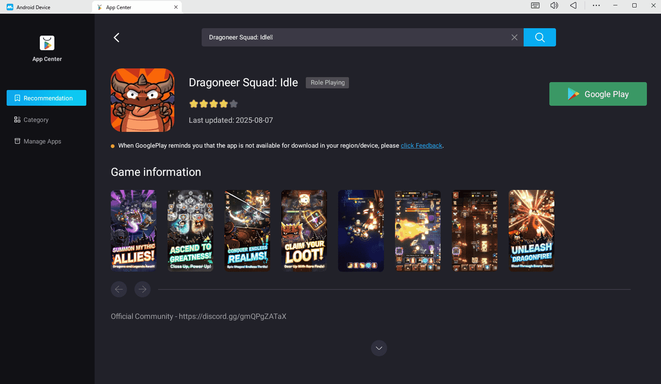Switch to the Android Device tab
This screenshot has width=661, height=384.
(46, 7)
